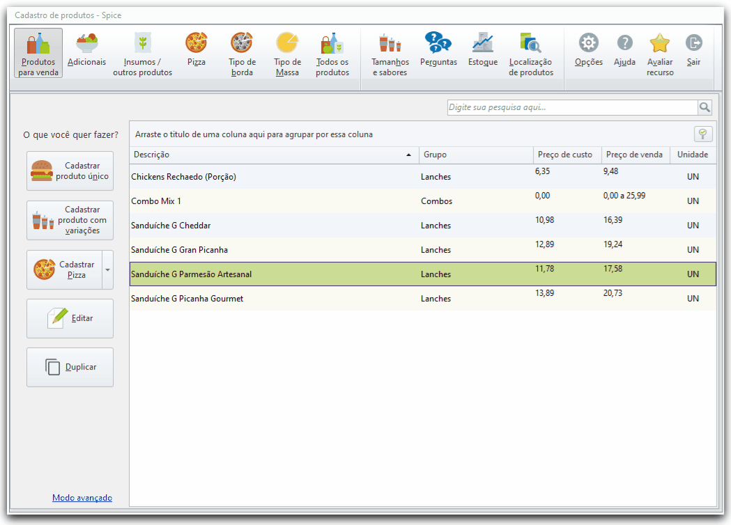Expand Cadastrar Pizza dropdown arrow
The image size is (731, 525).
tap(108, 269)
